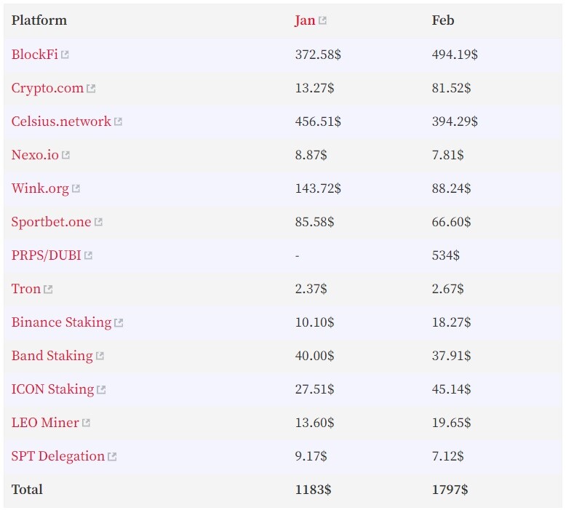
Task: Click external link icon next to BlockFi
Action: (x=65, y=55)
